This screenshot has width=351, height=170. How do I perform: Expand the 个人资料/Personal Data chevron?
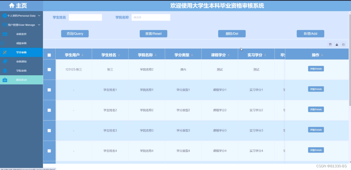(x=39, y=16)
